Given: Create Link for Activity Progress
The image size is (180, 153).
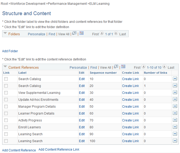Looking at the screenshot, I should coord(131,120).
